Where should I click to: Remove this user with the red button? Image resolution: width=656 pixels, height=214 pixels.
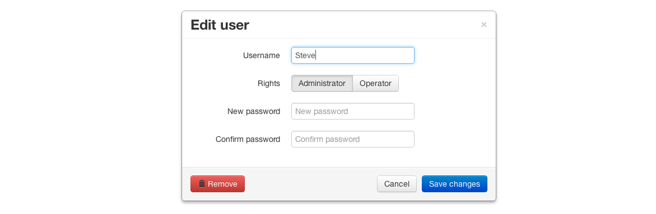click(217, 184)
